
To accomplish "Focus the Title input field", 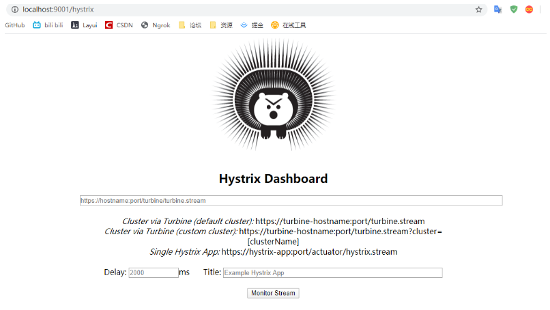I will click(x=333, y=272).
